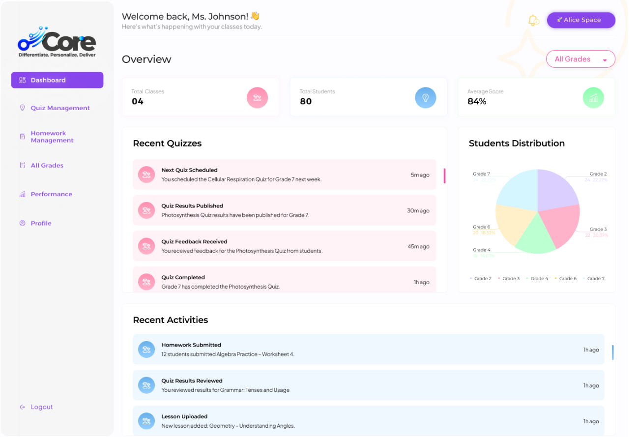Click the Quiz Results Reviewed row icon
This screenshot has height=437, width=639.
click(x=146, y=385)
